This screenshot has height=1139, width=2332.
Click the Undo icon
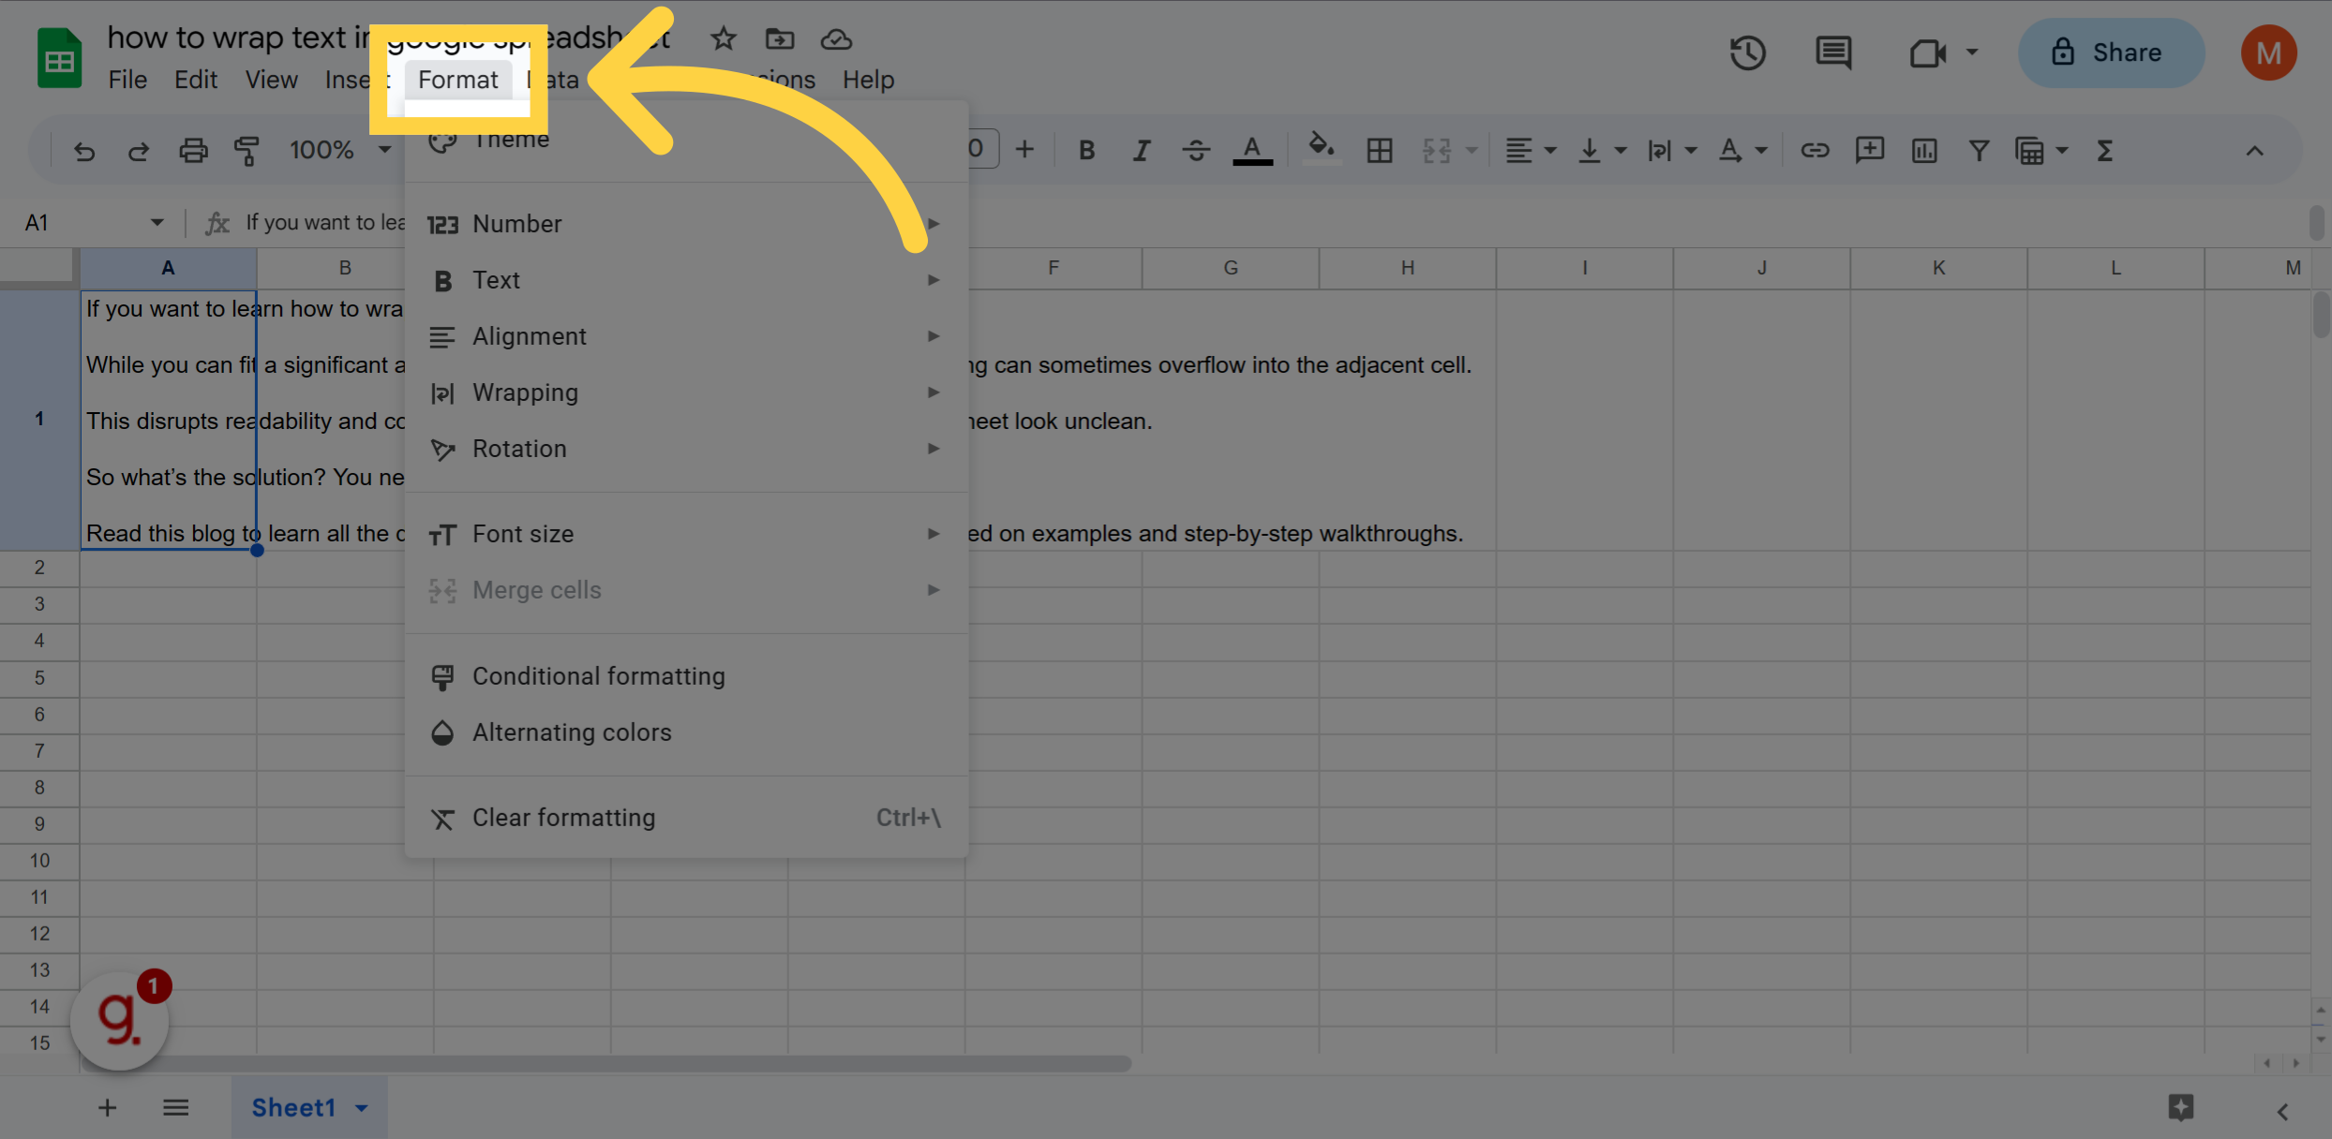point(84,150)
